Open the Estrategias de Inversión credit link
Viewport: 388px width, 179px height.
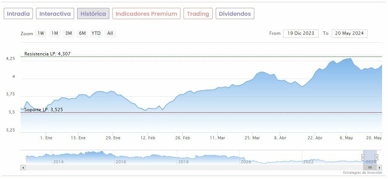362,173
